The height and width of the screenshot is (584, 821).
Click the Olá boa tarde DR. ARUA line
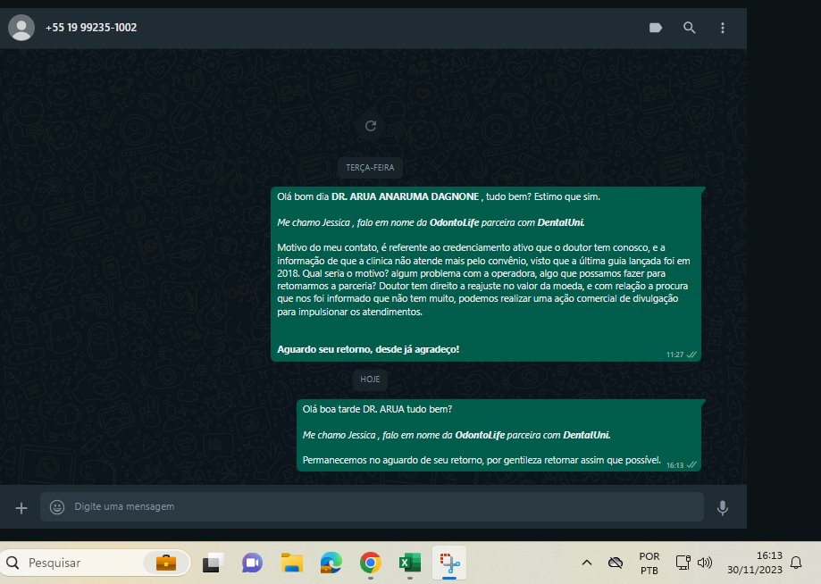tap(378, 409)
